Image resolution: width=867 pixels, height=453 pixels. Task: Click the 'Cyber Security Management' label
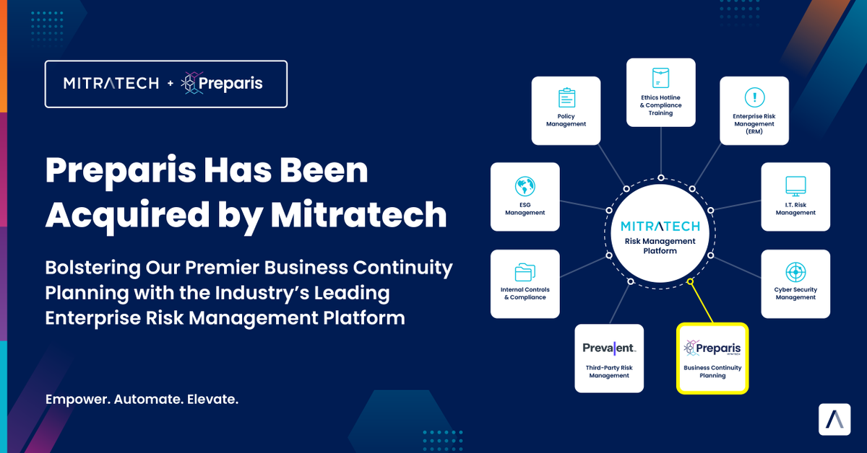pos(795,294)
